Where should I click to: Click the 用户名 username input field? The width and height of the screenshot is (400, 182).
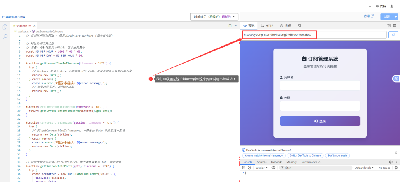[x=320, y=86]
